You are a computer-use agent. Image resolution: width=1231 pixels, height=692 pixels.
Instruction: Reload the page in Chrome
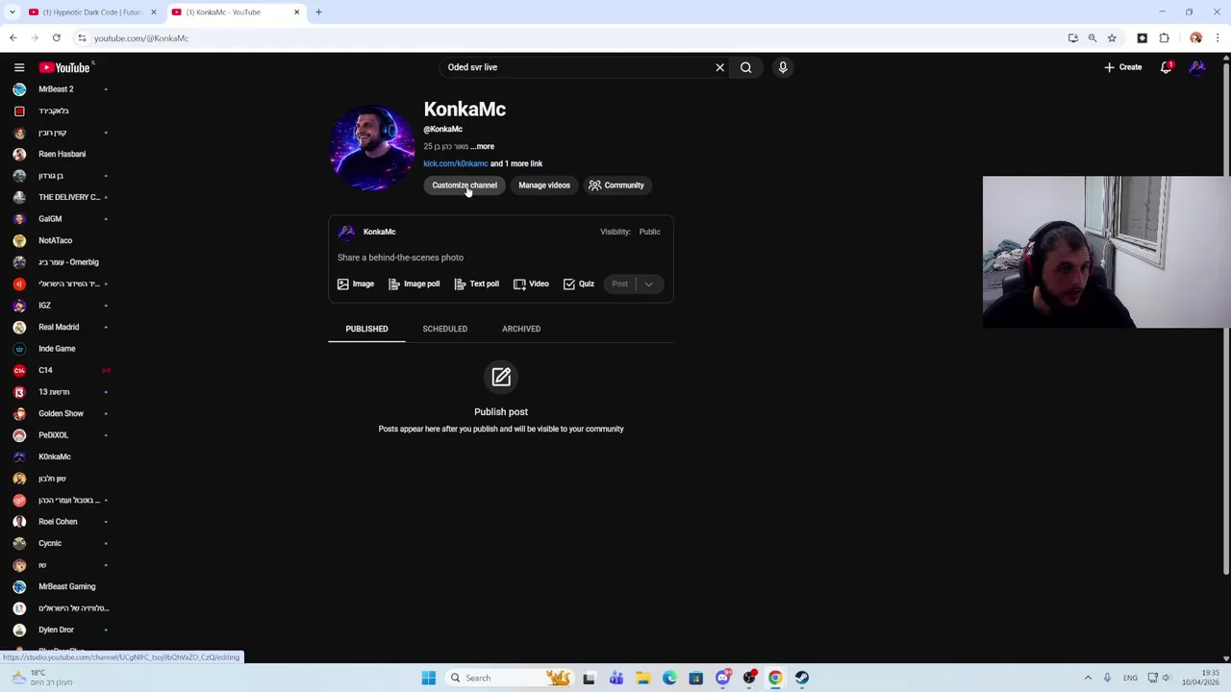tap(57, 38)
